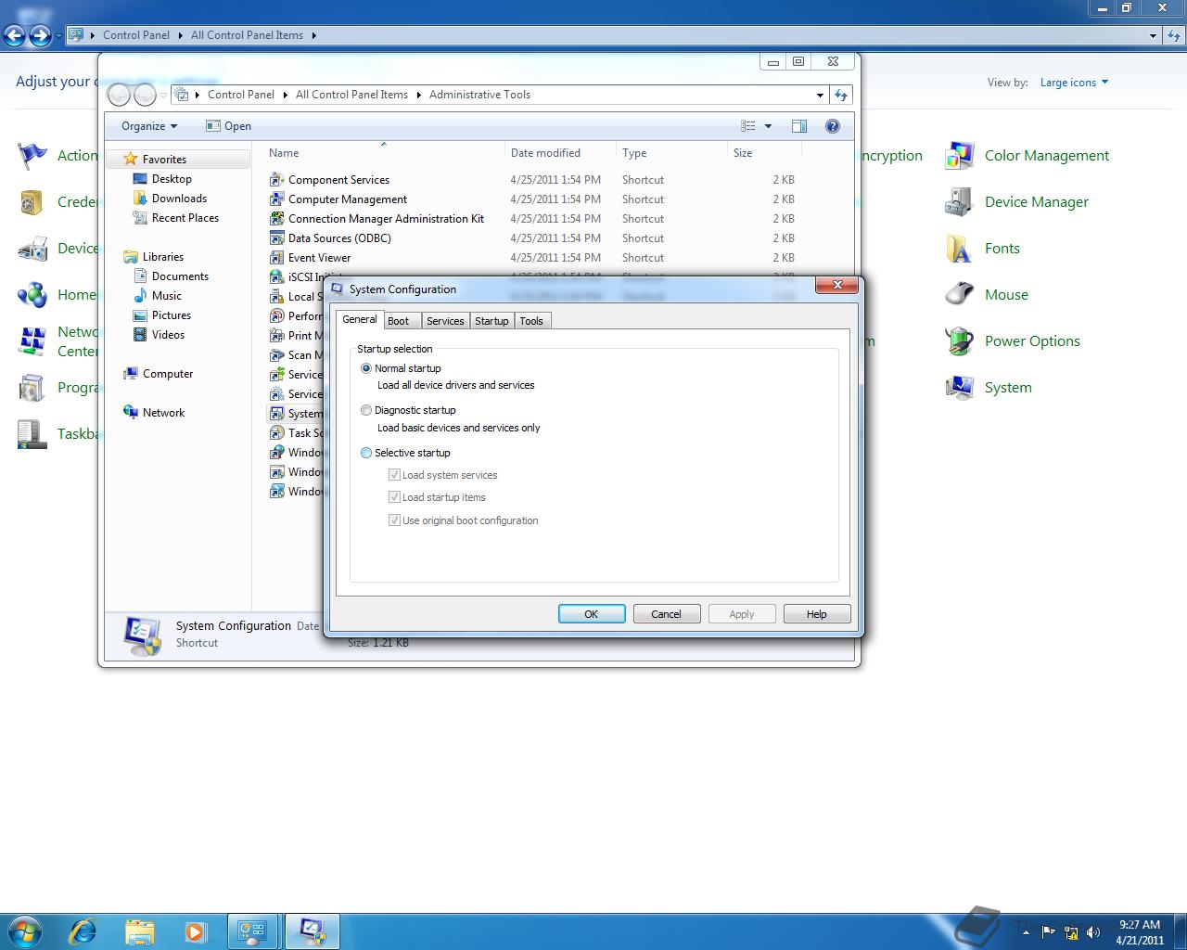Screen dimensions: 1187x950
Task: Launch Internet Explorer from taskbar
Action: 83,931
